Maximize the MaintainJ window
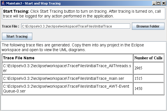This screenshot has width=167, height=111. [x=159, y=3]
